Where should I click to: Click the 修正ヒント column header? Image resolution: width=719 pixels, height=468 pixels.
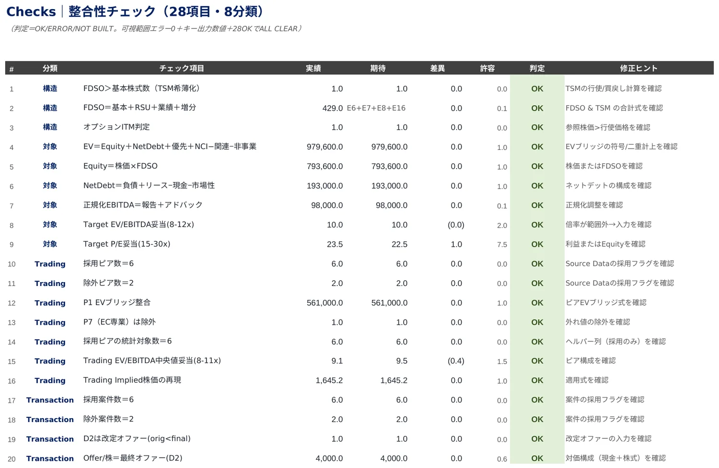(638, 68)
